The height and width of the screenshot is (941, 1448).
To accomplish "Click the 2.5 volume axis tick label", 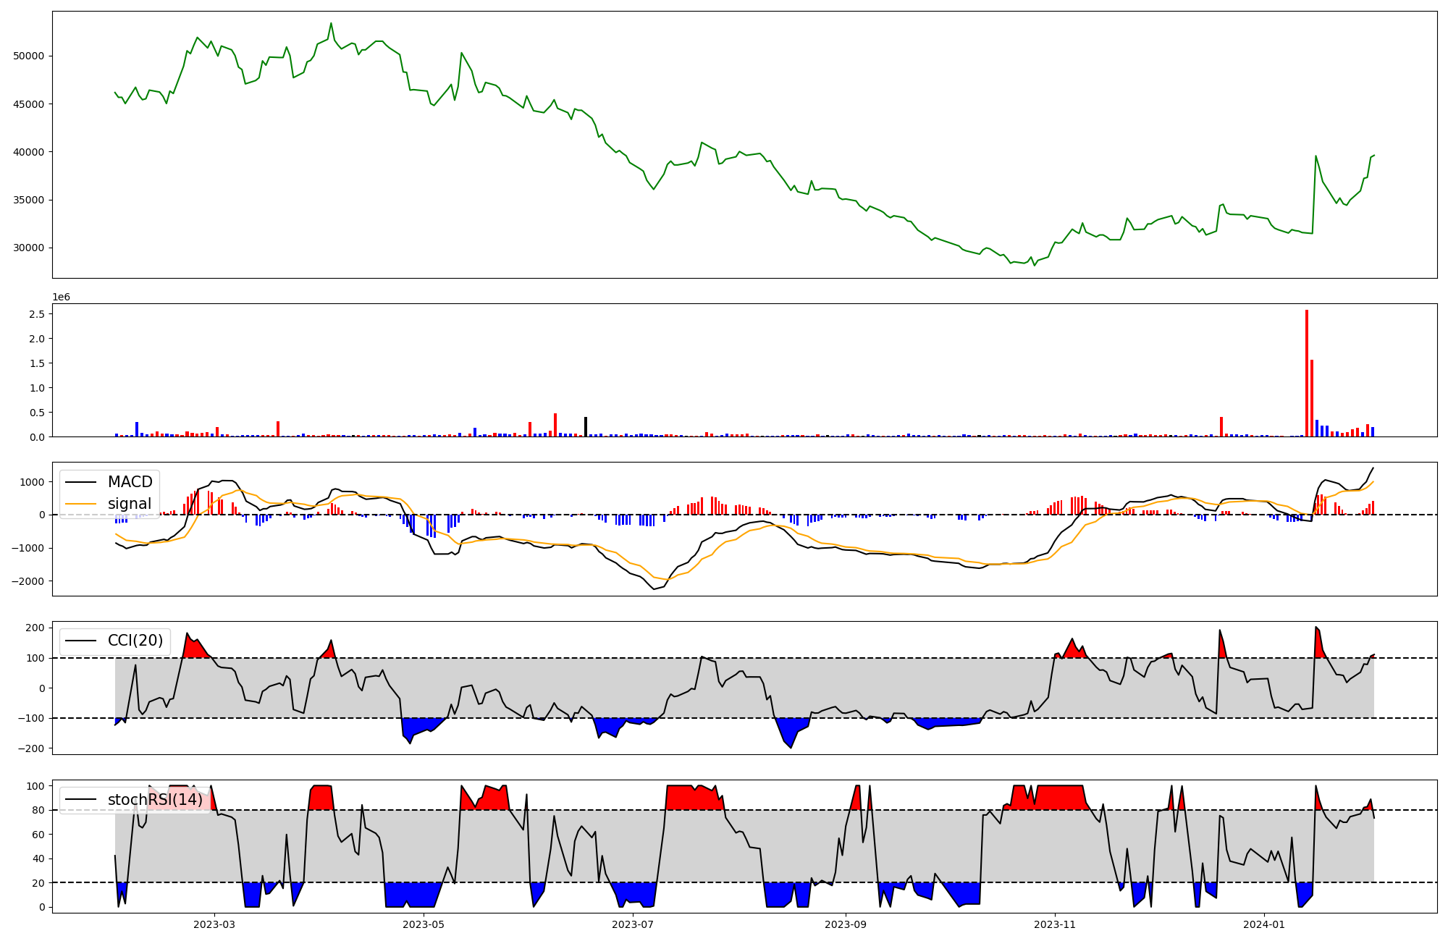I will pos(38,314).
